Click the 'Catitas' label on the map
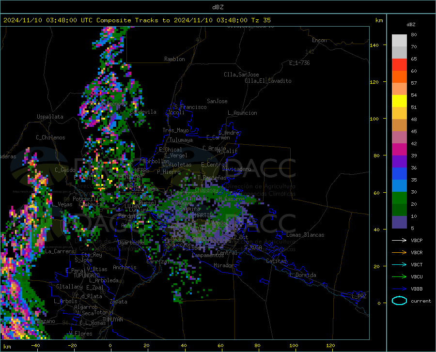 (x=276, y=261)
